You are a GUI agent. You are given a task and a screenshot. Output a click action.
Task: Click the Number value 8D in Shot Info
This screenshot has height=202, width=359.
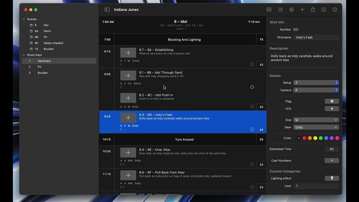296,29
